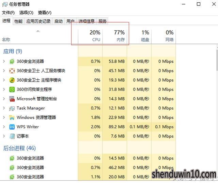Expand the 360安全浏览器 app row
The width and height of the screenshot is (218, 183).
(4, 61)
